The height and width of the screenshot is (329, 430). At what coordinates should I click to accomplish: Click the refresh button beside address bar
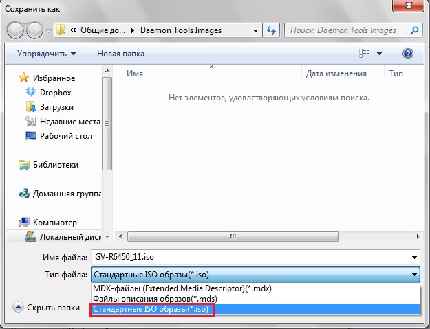(271, 31)
